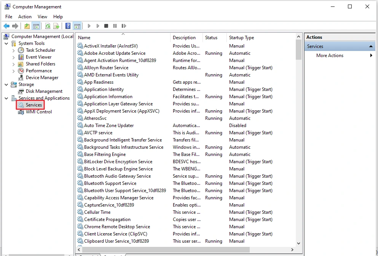Image resolution: width=378 pixels, height=256 pixels.
Task: Open the Action menu
Action: coord(25,17)
